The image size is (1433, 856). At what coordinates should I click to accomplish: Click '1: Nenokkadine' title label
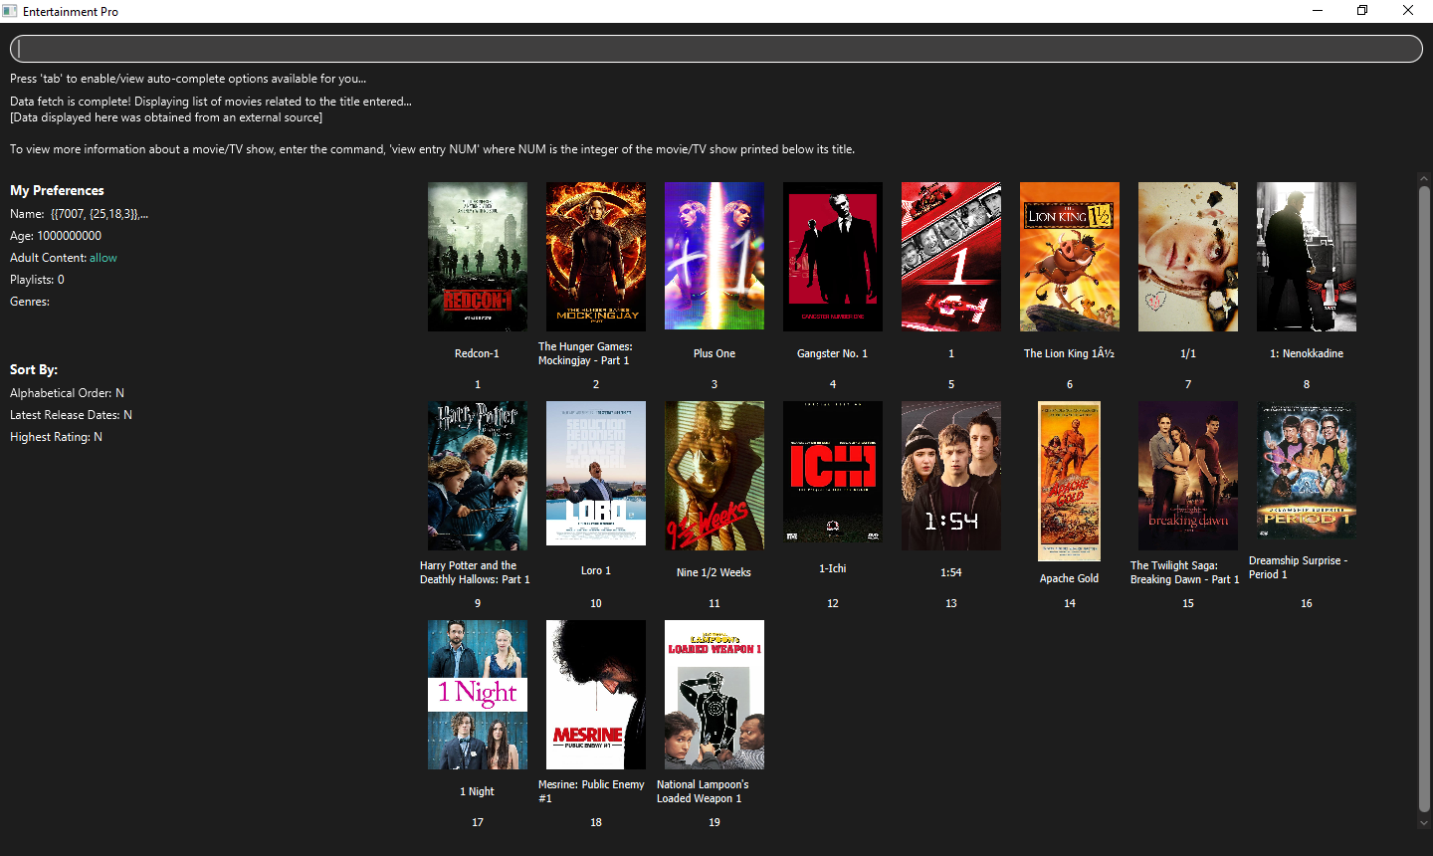pyautogui.click(x=1307, y=353)
